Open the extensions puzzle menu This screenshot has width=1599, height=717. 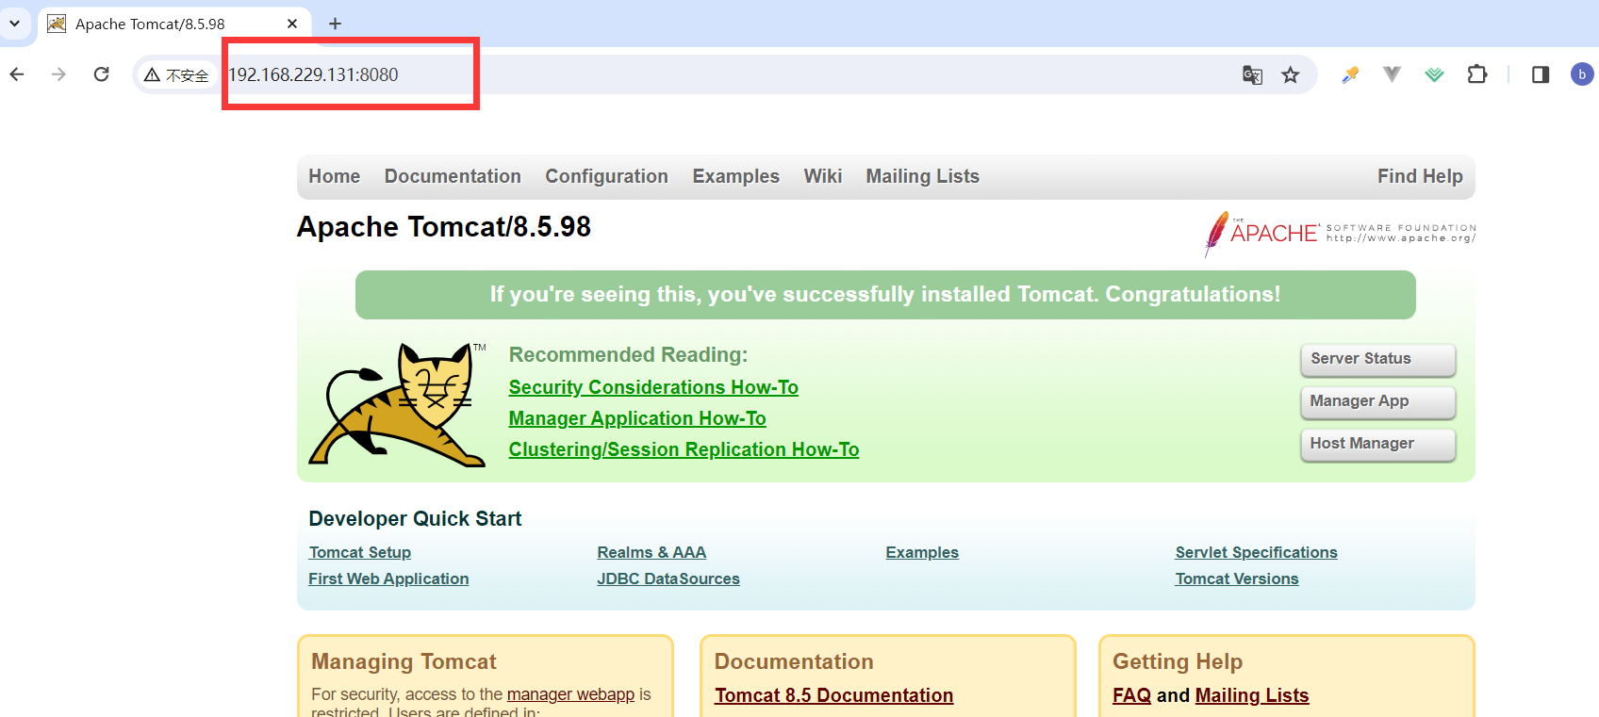click(1477, 74)
